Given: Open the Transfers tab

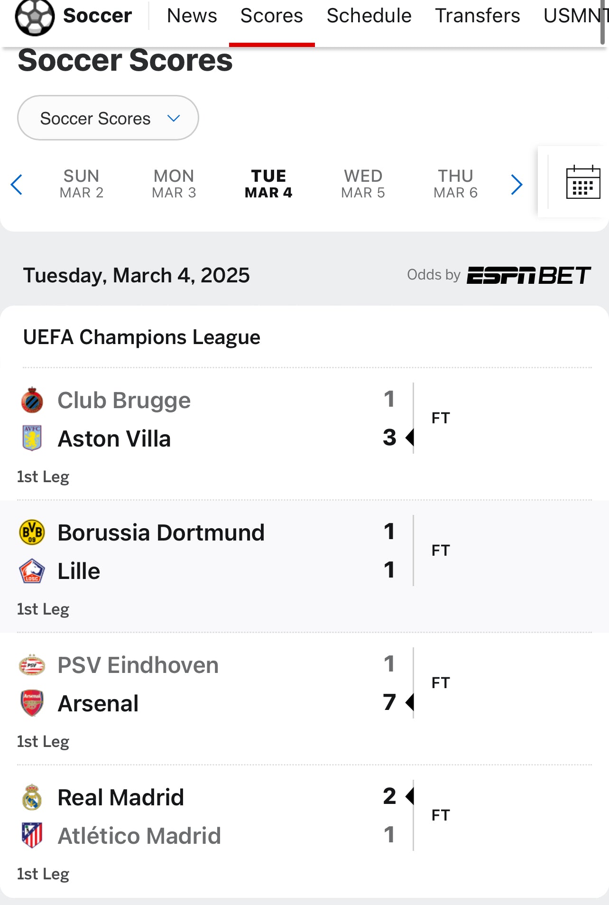Looking at the screenshot, I should pos(478,16).
